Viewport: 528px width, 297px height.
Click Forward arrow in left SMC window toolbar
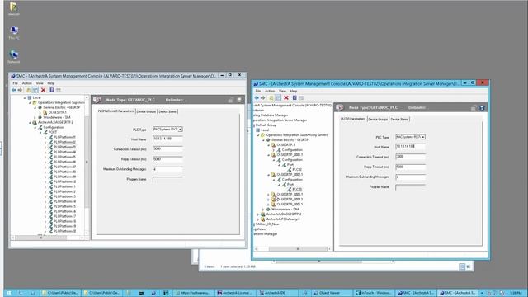coord(20,90)
